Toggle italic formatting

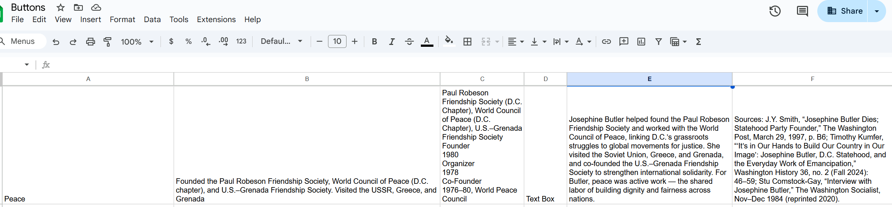[392, 42]
